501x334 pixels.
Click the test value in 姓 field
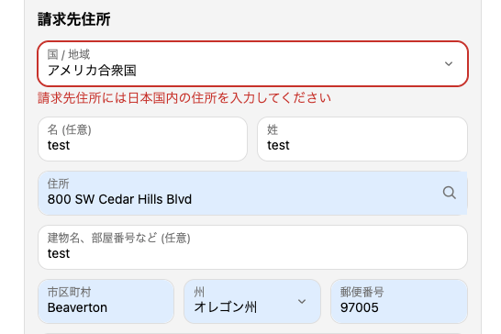[x=278, y=145]
